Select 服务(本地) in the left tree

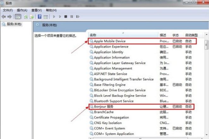[x=14, y=24]
